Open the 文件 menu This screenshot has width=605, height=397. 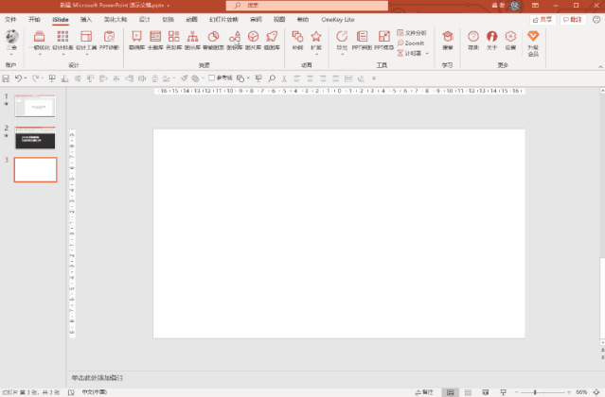point(10,19)
